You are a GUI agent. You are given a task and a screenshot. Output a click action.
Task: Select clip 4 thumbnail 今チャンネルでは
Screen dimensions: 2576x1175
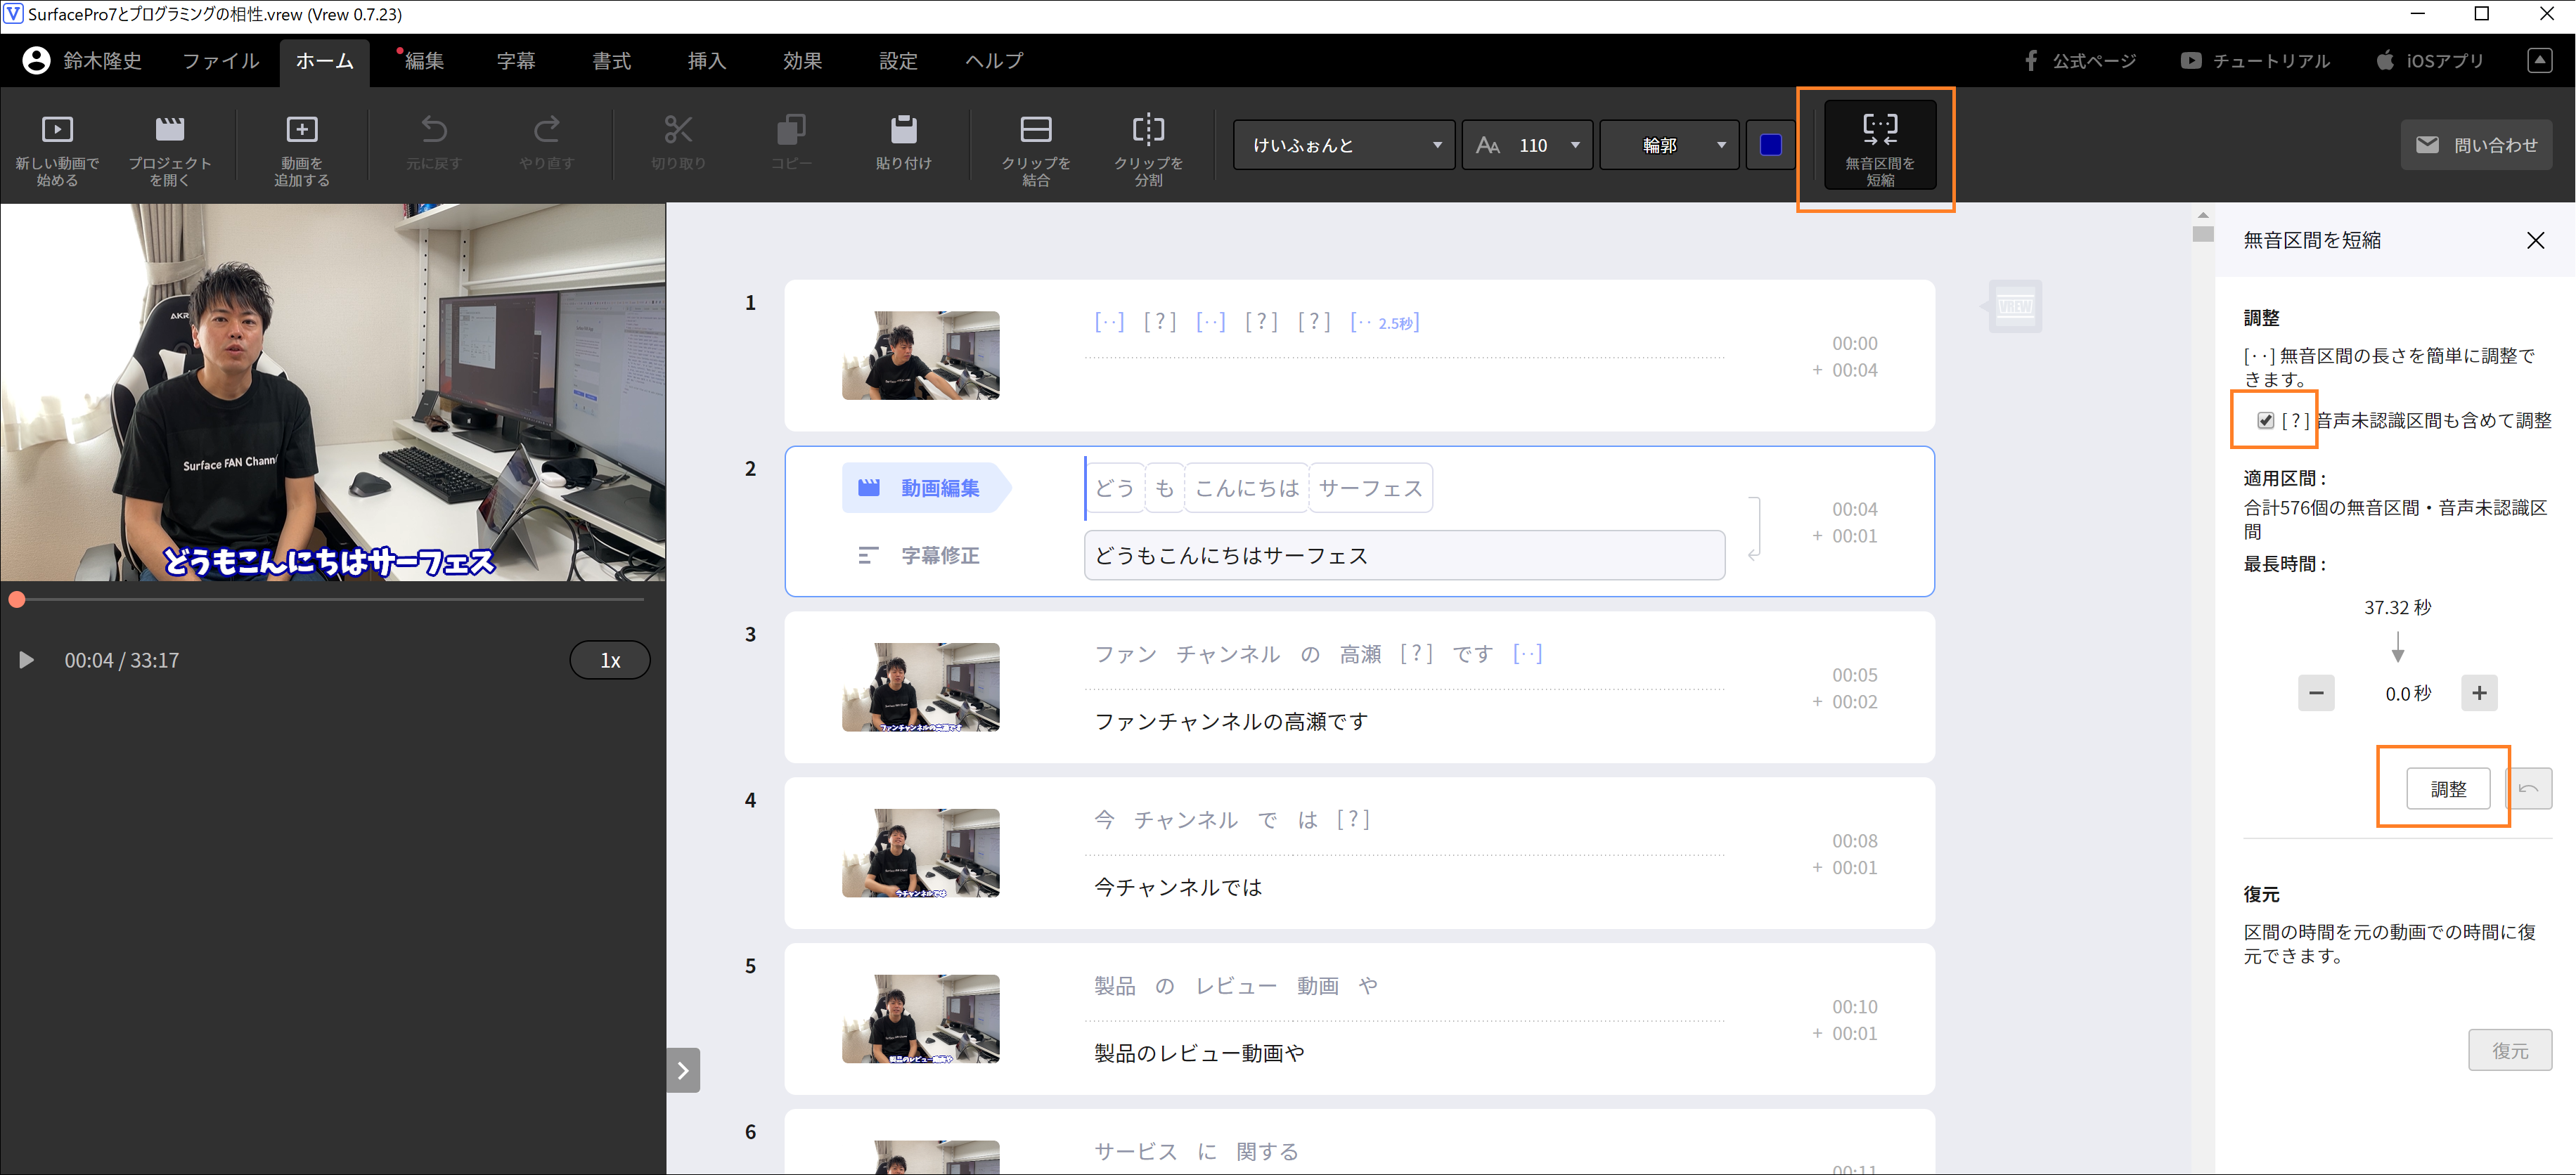pyautogui.click(x=920, y=853)
